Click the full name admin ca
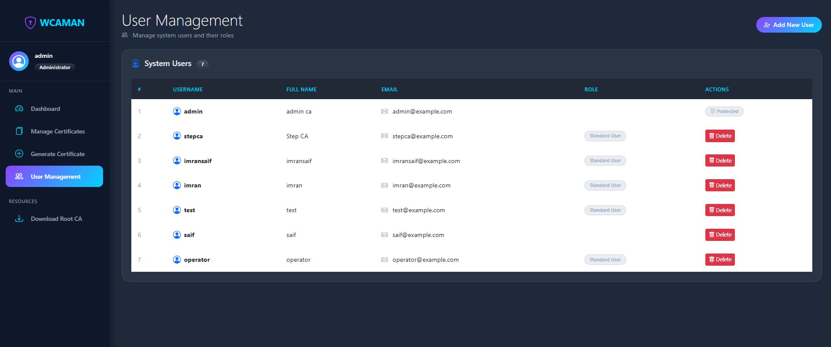Viewport: 831px width, 347px height. [x=299, y=111]
